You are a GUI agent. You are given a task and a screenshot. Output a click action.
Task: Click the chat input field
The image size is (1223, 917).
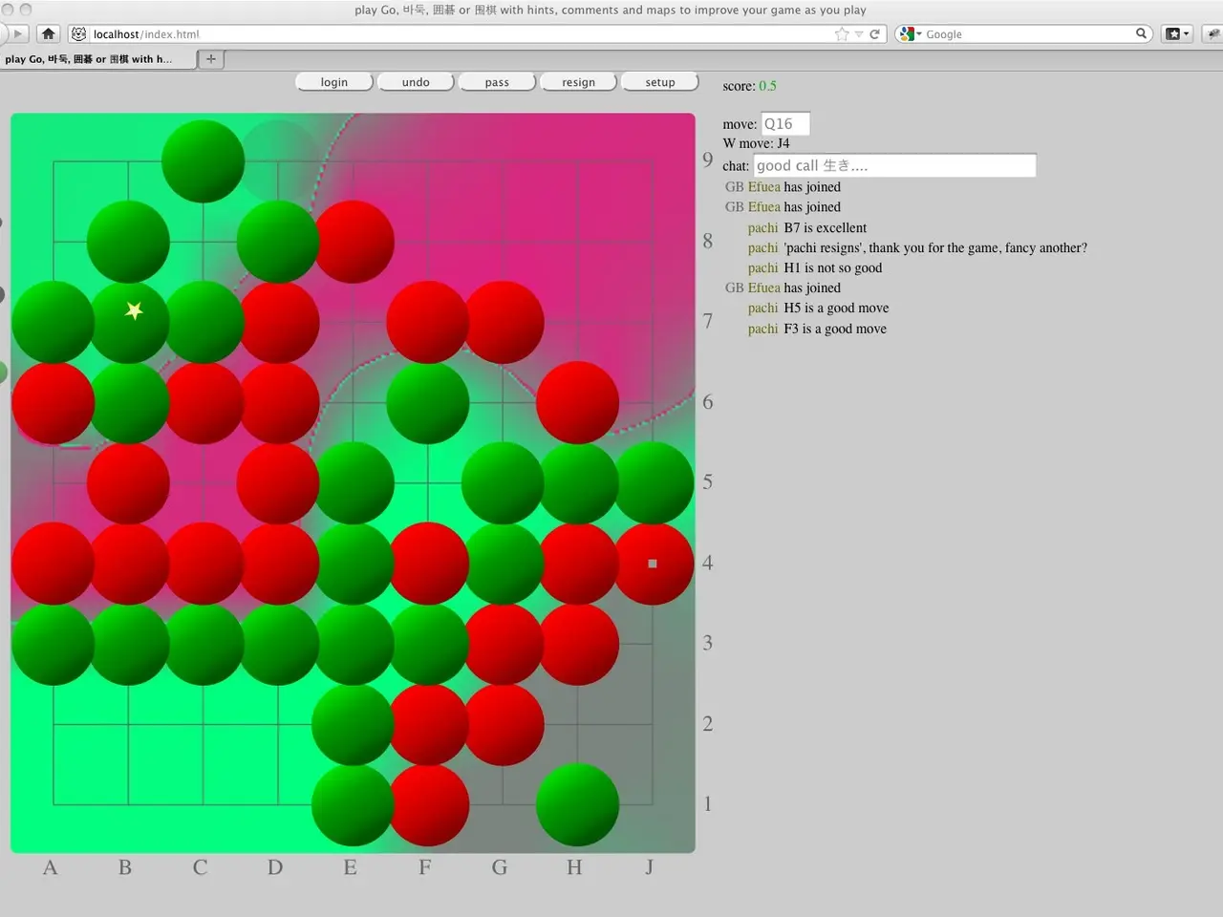(x=893, y=166)
